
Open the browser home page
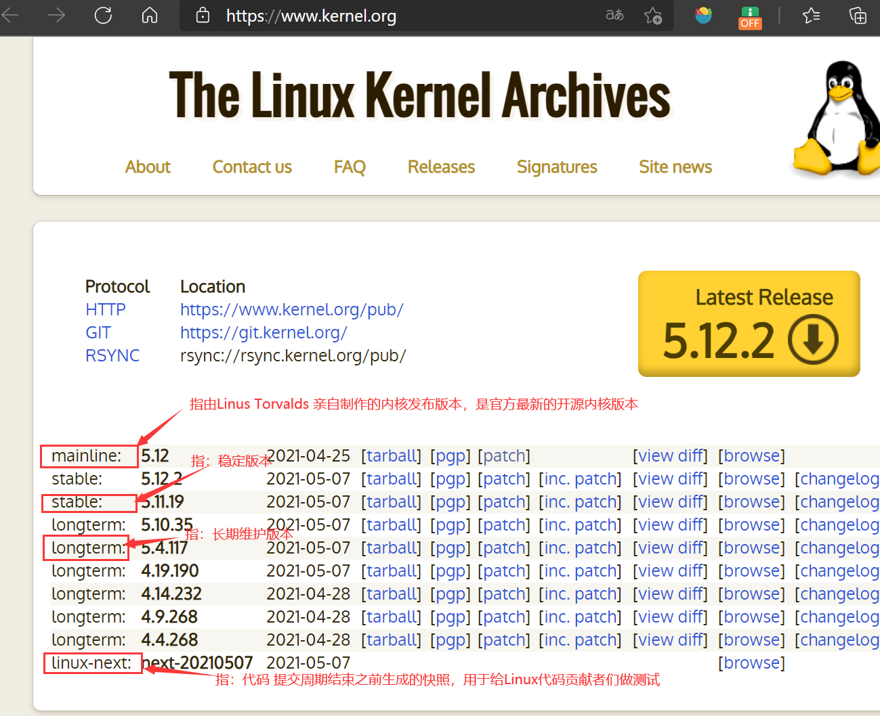[x=149, y=15]
